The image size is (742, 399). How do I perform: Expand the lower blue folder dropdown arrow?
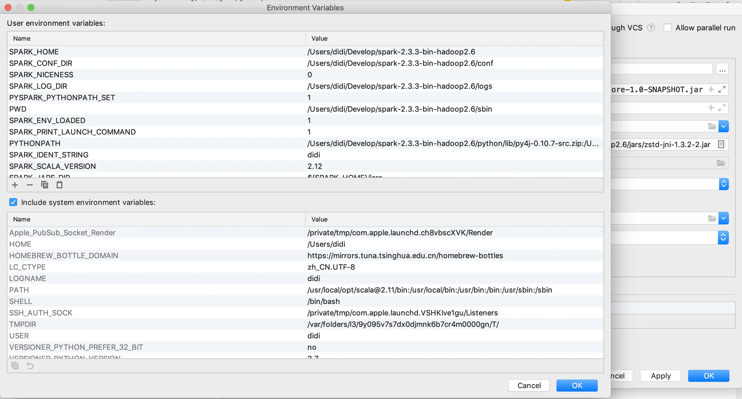point(723,218)
